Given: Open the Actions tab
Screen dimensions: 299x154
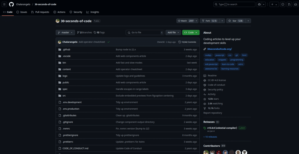Looking at the screenshot, I should click(x=60, y=12).
